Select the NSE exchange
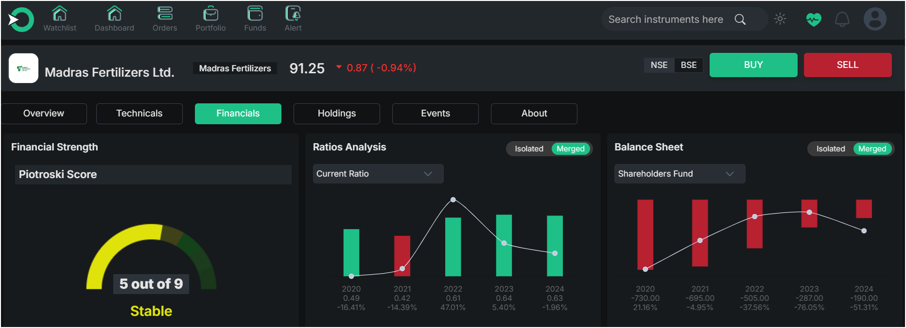Screen dimensions: 906x328 point(659,65)
